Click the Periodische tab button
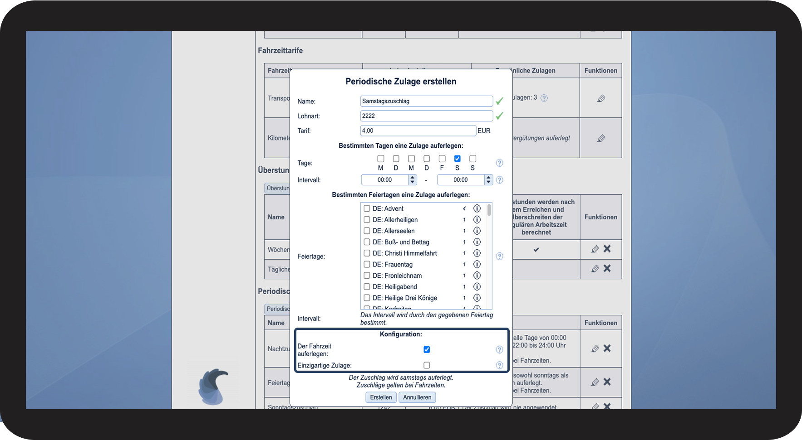This screenshot has height=440, width=802. 277,309
